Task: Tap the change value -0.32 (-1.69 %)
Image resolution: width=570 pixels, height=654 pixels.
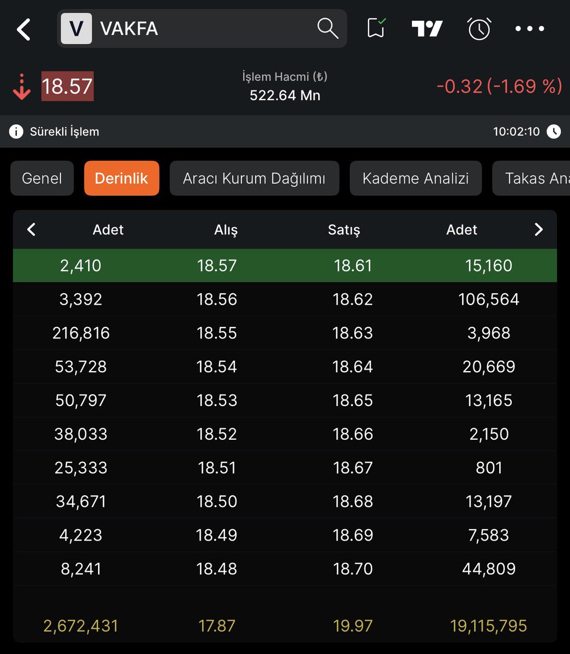Action: (x=499, y=86)
